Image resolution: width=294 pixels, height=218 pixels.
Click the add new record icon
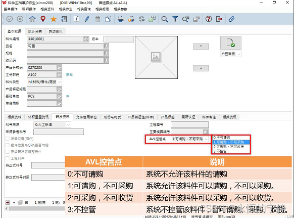click(x=76, y=19)
